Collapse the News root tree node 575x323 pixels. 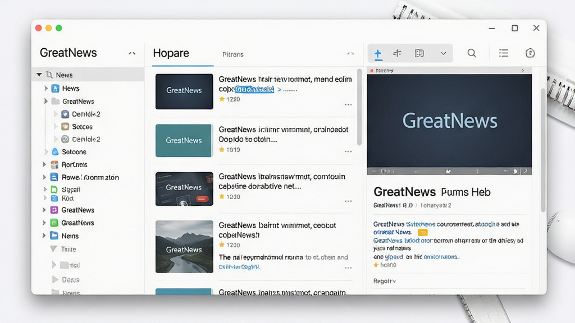click(39, 75)
